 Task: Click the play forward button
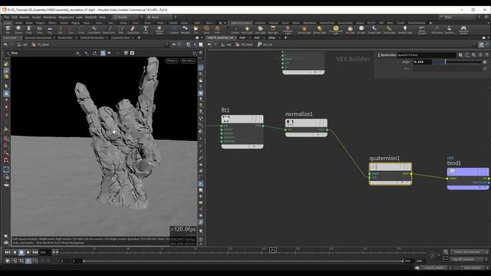click(28, 252)
